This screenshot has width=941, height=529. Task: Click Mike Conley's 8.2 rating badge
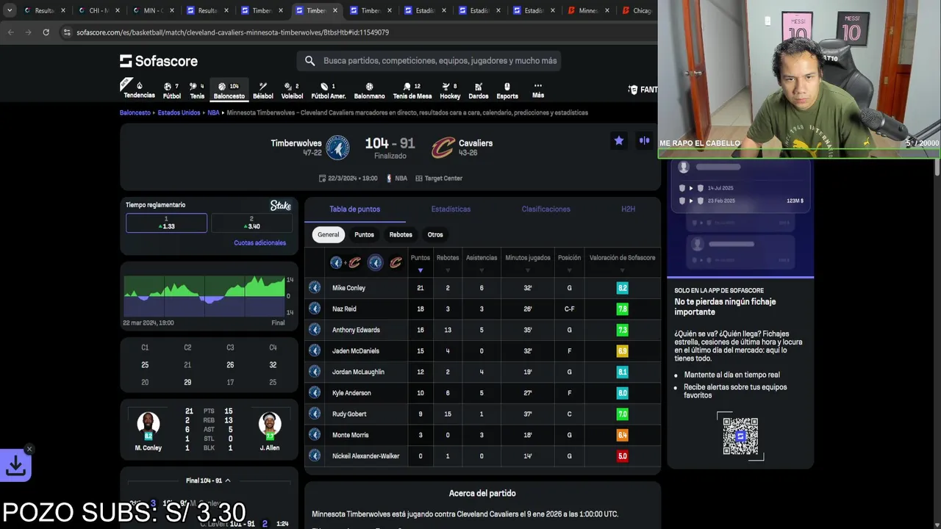pos(622,288)
